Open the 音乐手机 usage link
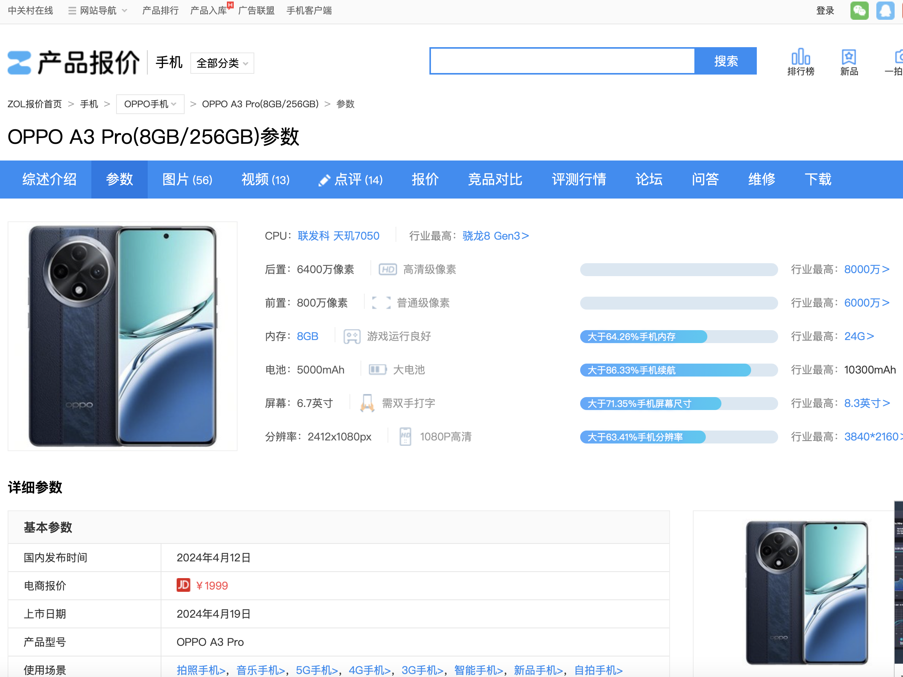Image resolution: width=903 pixels, height=677 pixels. pyautogui.click(x=260, y=670)
